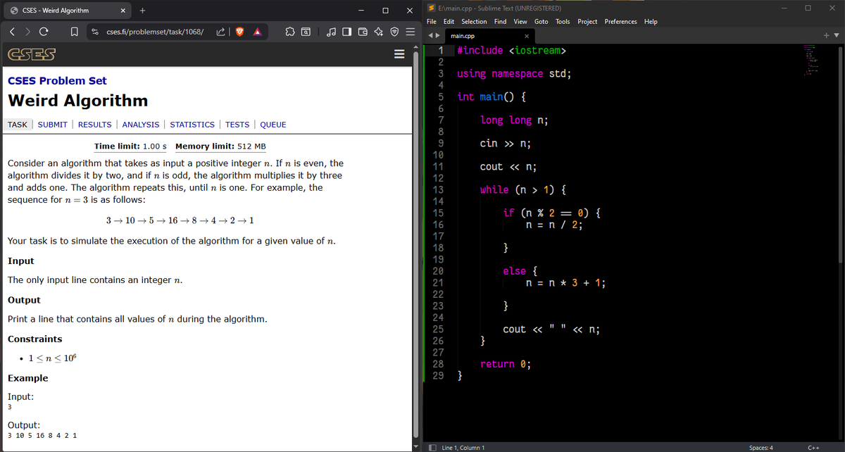Click next tab arrow in Sublime
This screenshot has width=845, height=452.
[438, 35]
